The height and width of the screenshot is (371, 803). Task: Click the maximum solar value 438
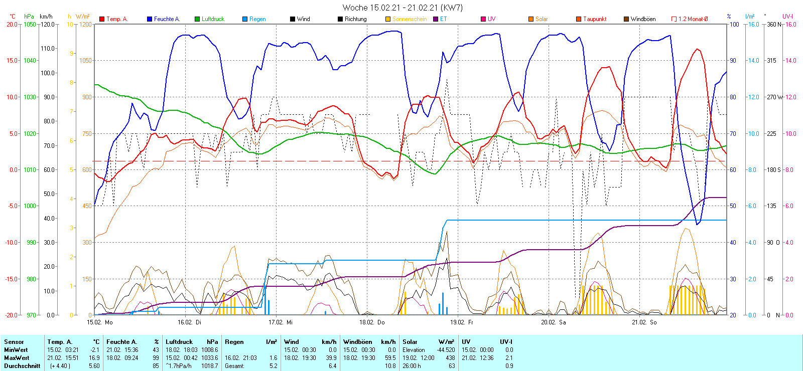(x=450, y=358)
